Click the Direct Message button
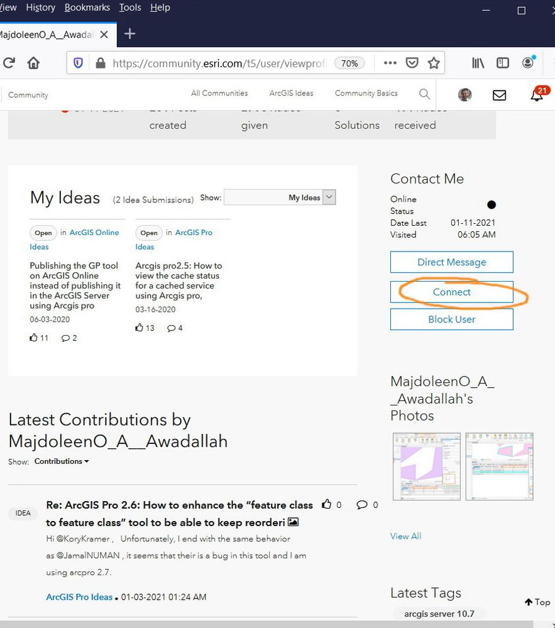The height and width of the screenshot is (628, 555). click(452, 262)
